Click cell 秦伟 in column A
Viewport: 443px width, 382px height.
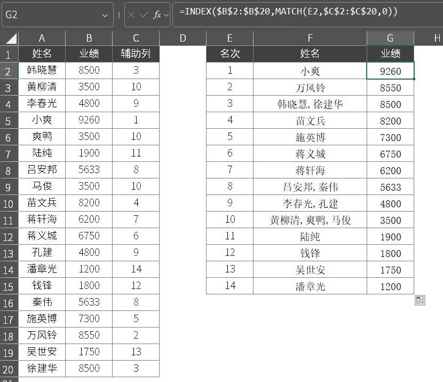(x=42, y=302)
